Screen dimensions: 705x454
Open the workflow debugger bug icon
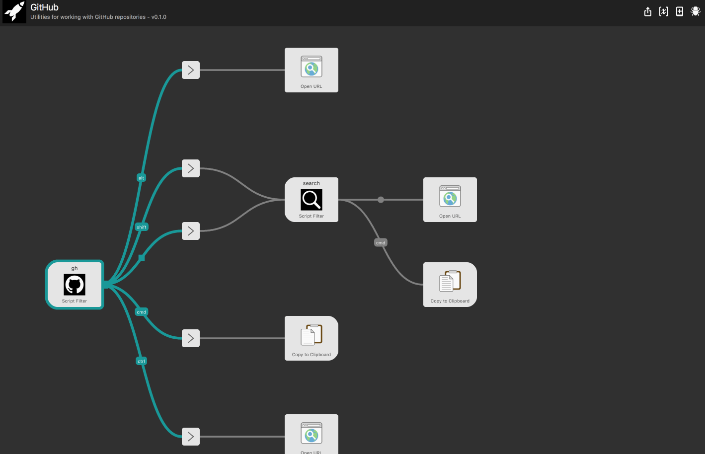695,11
